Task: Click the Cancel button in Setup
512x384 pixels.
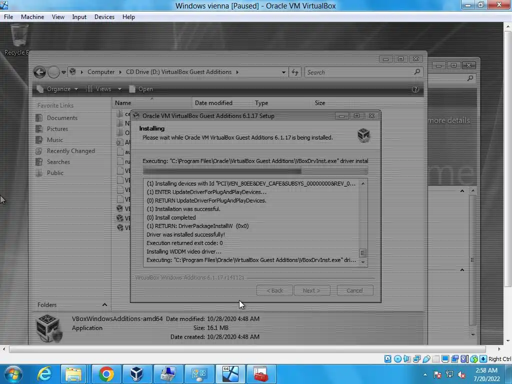Action: tap(354, 290)
